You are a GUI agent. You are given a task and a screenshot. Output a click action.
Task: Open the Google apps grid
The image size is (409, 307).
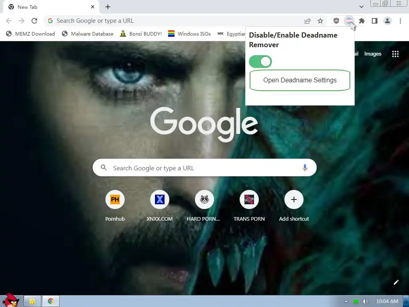[395, 54]
